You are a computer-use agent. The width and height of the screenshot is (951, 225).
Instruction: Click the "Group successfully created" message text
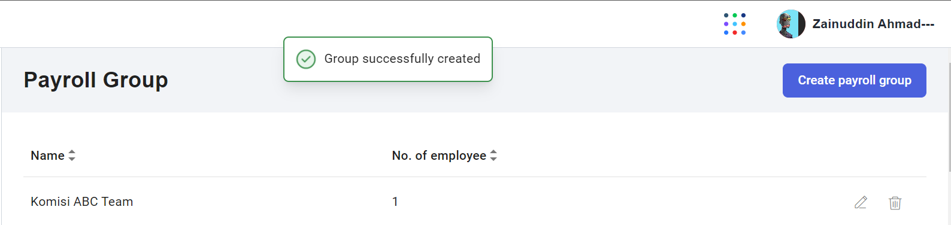402,59
